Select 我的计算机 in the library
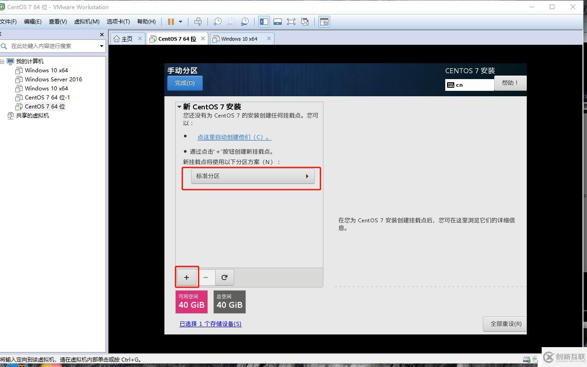The height and width of the screenshot is (367, 587). tap(30, 61)
